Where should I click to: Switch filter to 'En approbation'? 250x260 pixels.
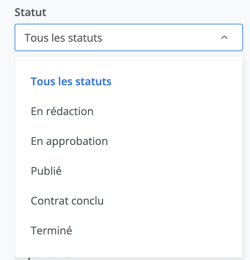[69, 141]
